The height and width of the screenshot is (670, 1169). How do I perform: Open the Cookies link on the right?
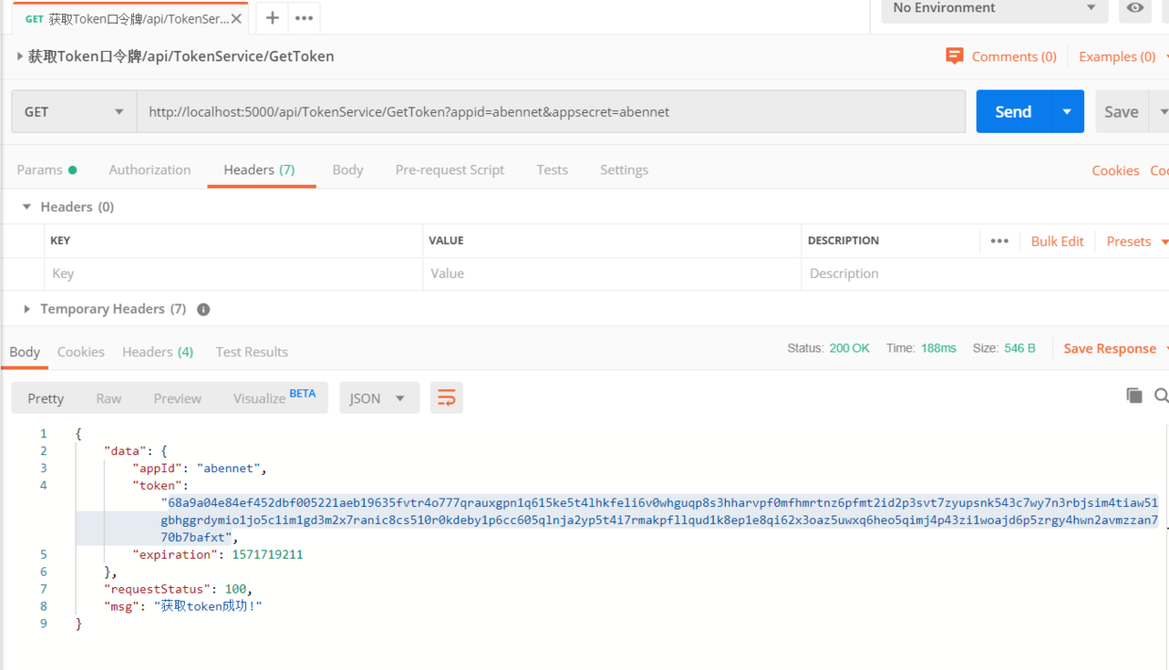[x=1115, y=171]
